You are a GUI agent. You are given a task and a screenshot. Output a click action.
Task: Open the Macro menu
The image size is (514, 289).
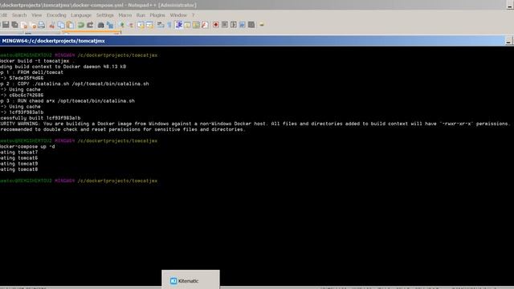pyautogui.click(x=125, y=15)
